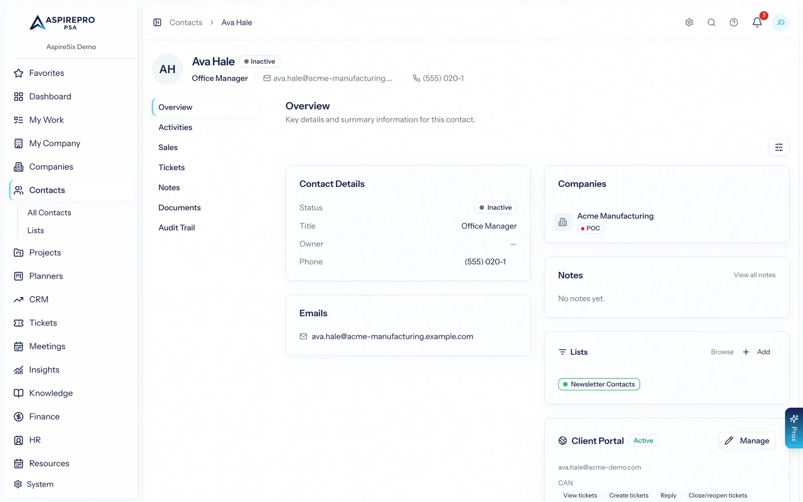This screenshot has width=803, height=502.
Task: Open the help question mark icon
Action: click(x=734, y=23)
